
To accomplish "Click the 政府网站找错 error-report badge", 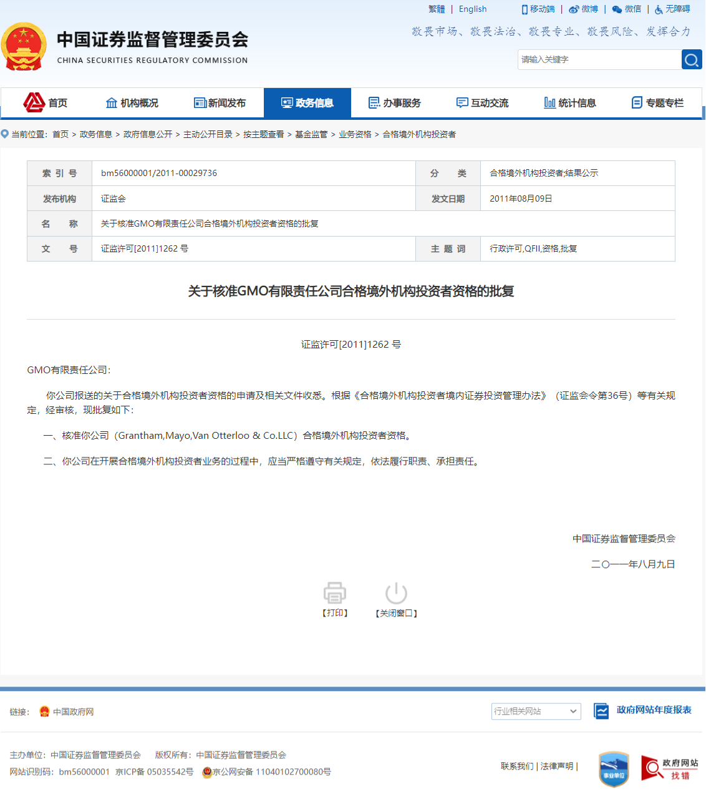I will tap(669, 768).
